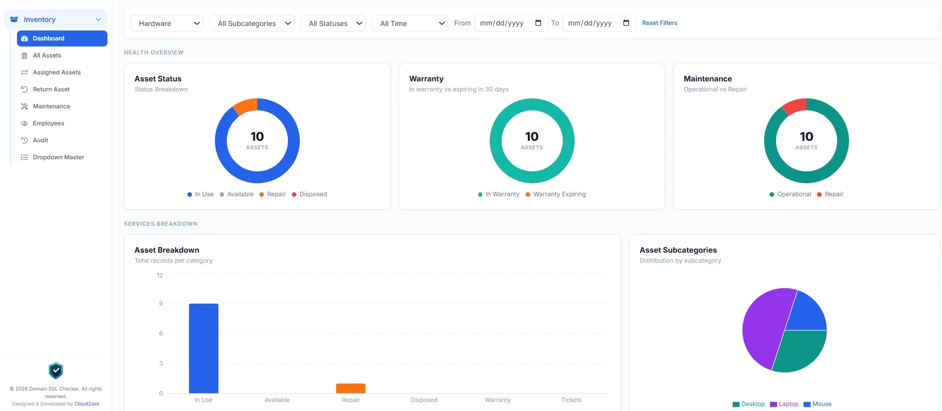This screenshot has height=411, width=942.
Task: Toggle In Use legend in Asset Status
Action: coord(200,194)
